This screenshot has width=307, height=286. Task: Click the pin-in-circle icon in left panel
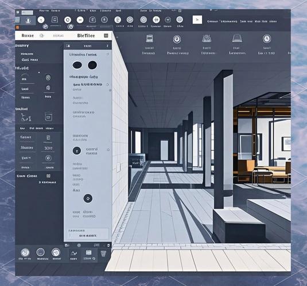coord(48,77)
